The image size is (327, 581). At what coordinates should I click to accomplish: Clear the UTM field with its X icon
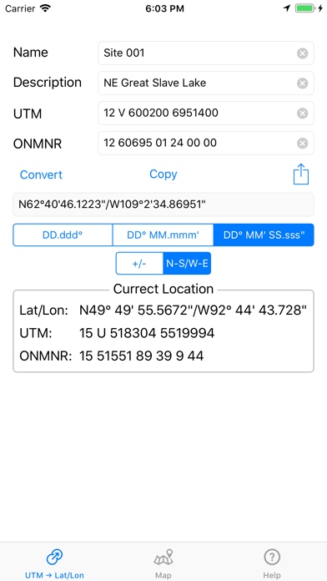pos(303,114)
